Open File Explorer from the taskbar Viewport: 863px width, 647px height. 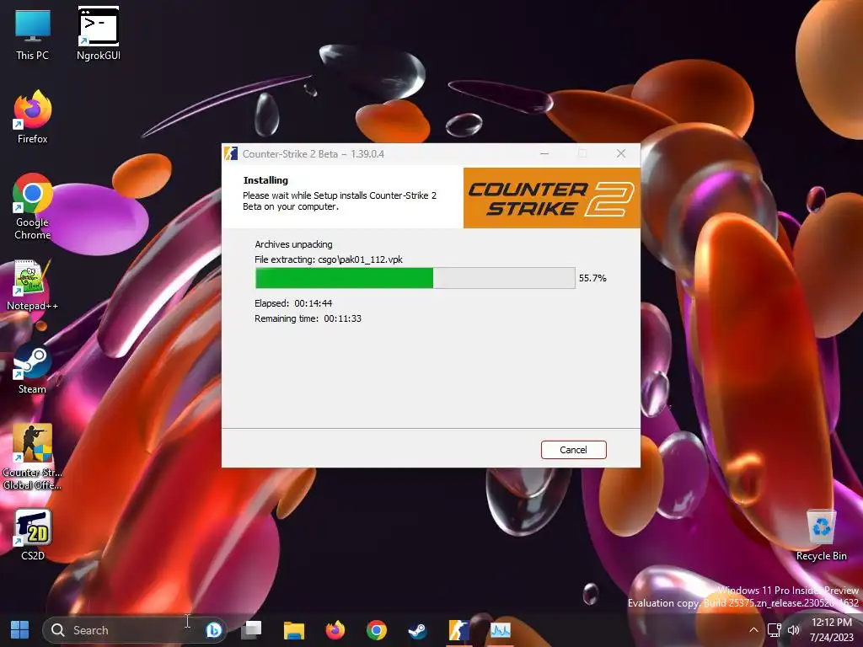[294, 630]
